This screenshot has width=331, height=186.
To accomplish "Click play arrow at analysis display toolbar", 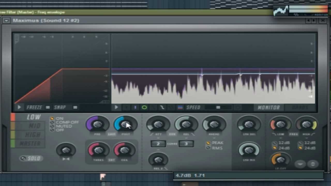I will pyautogui.click(x=116, y=107).
